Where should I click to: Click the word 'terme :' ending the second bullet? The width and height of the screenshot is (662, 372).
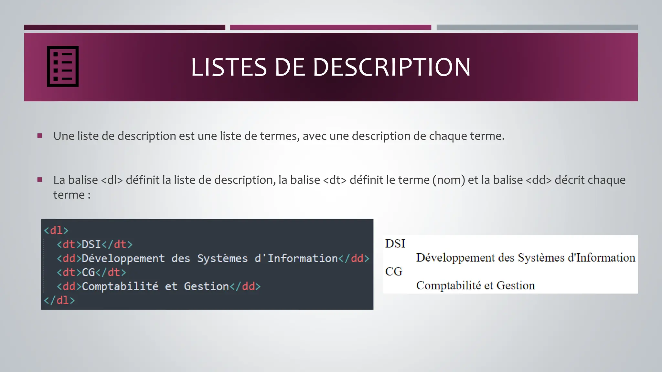point(72,195)
